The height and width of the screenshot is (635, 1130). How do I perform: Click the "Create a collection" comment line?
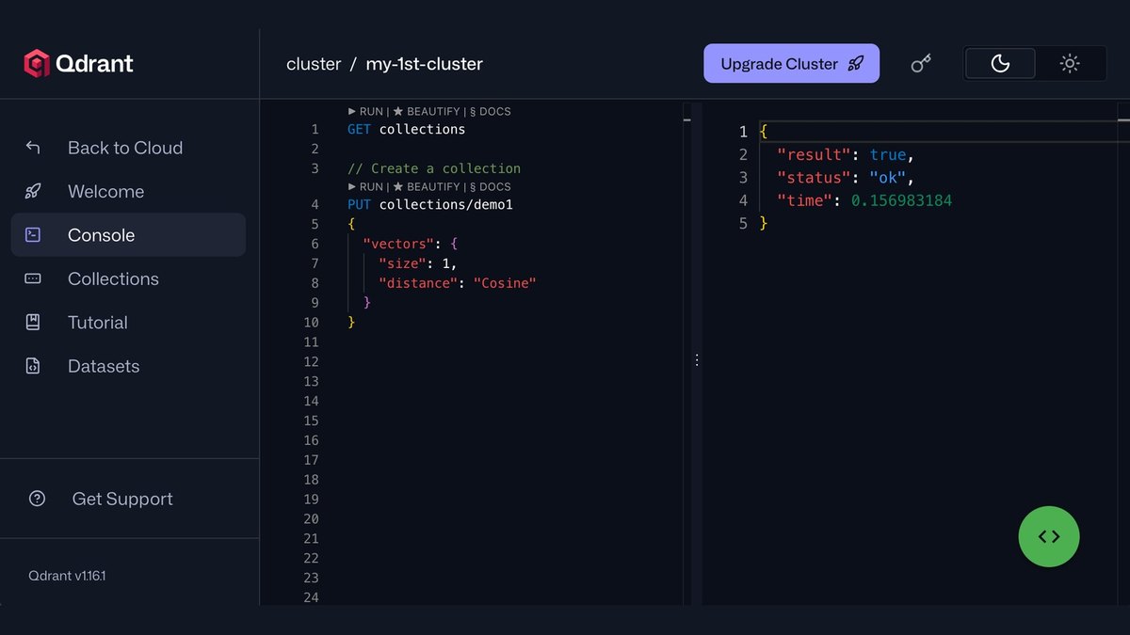(x=434, y=168)
